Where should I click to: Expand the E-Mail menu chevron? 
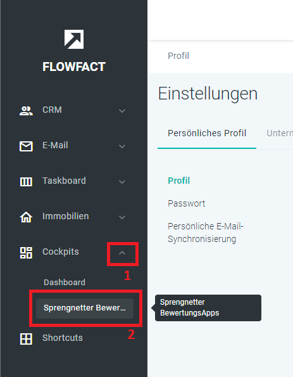(122, 146)
